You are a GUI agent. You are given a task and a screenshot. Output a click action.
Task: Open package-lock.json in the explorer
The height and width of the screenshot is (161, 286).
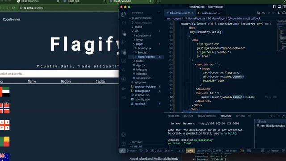(145, 87)
